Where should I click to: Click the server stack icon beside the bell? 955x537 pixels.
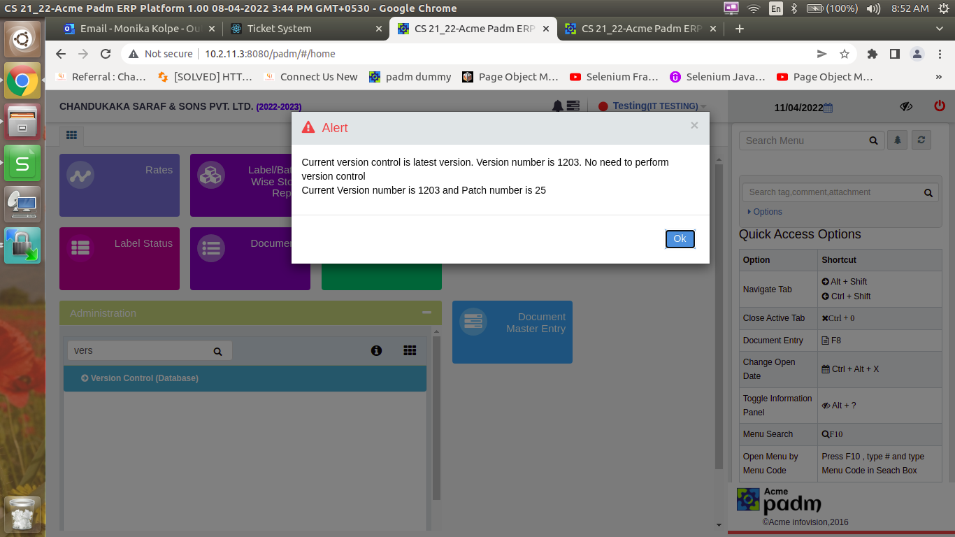point(573,106)
